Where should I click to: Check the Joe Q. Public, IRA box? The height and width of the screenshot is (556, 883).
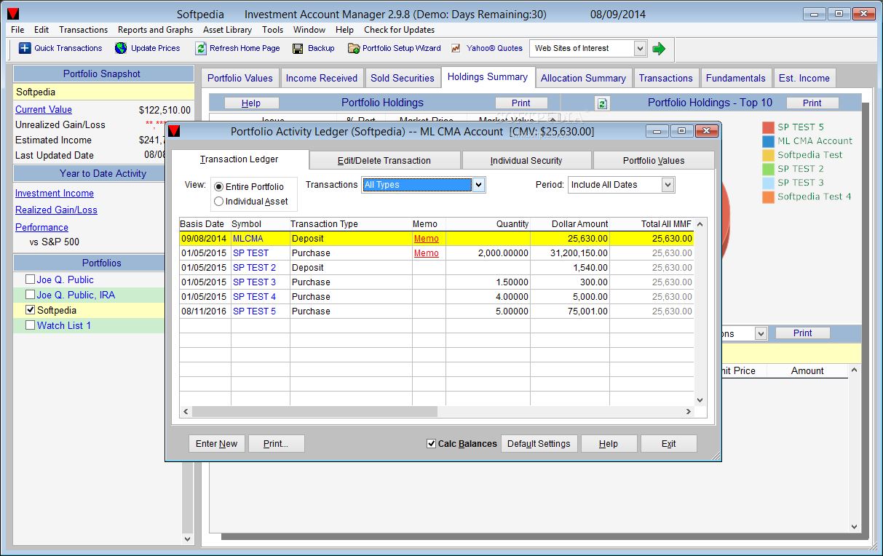pyautogui.click(x=30, y=295)
